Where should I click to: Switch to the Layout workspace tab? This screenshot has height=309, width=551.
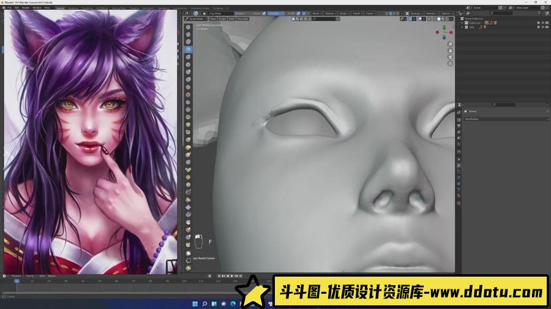60,8
